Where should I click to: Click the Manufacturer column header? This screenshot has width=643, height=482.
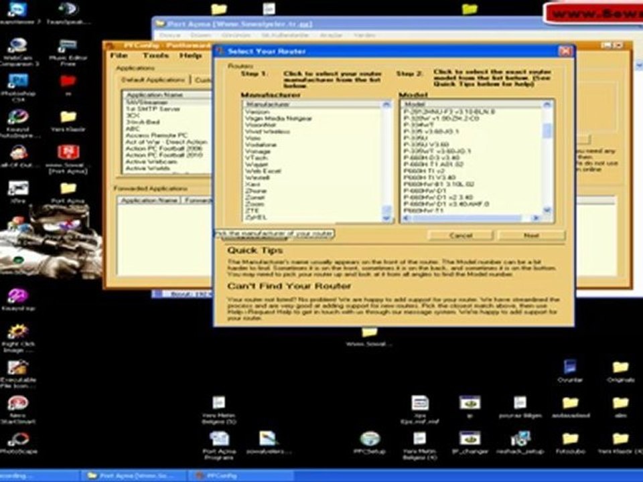[313, 104]
